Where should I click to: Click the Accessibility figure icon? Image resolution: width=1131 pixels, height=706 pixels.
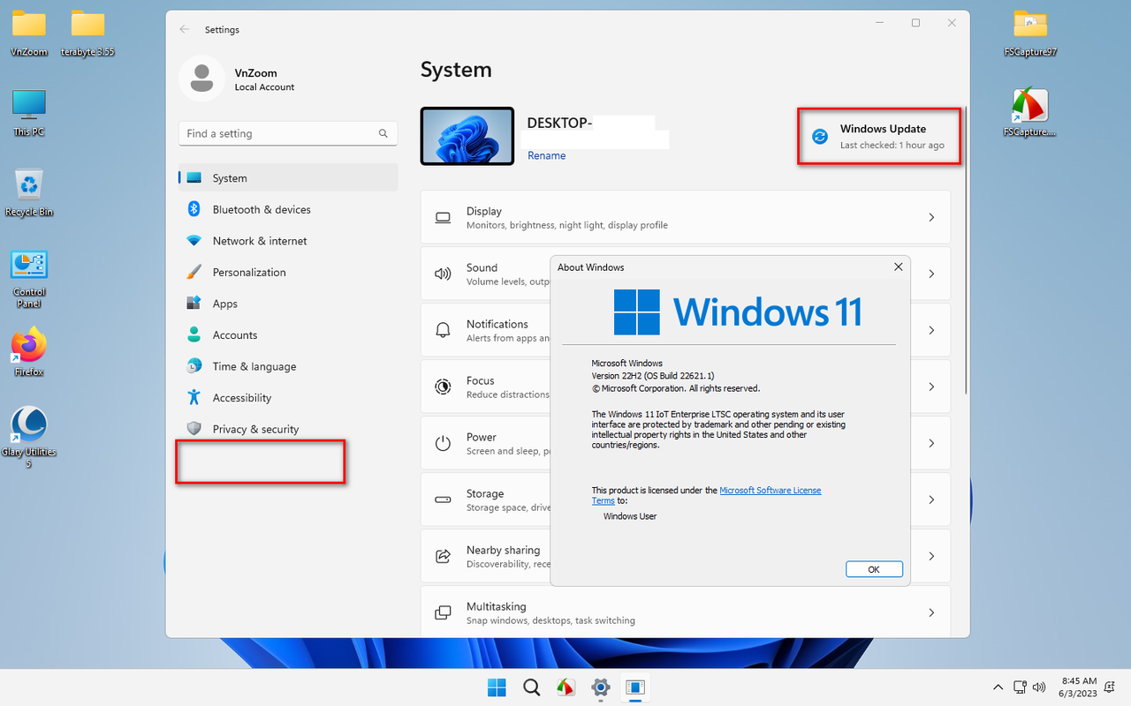194,397
